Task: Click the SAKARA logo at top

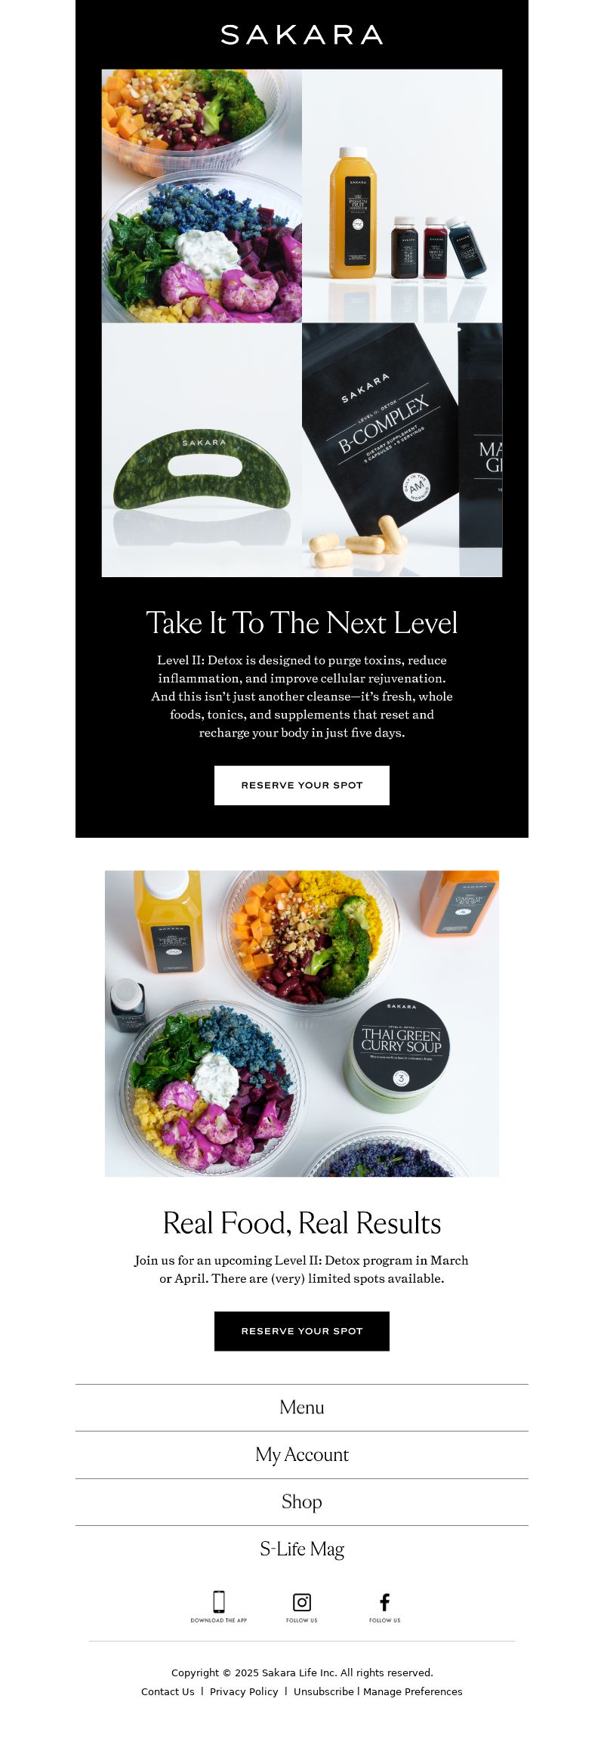Action: [302, 35]
